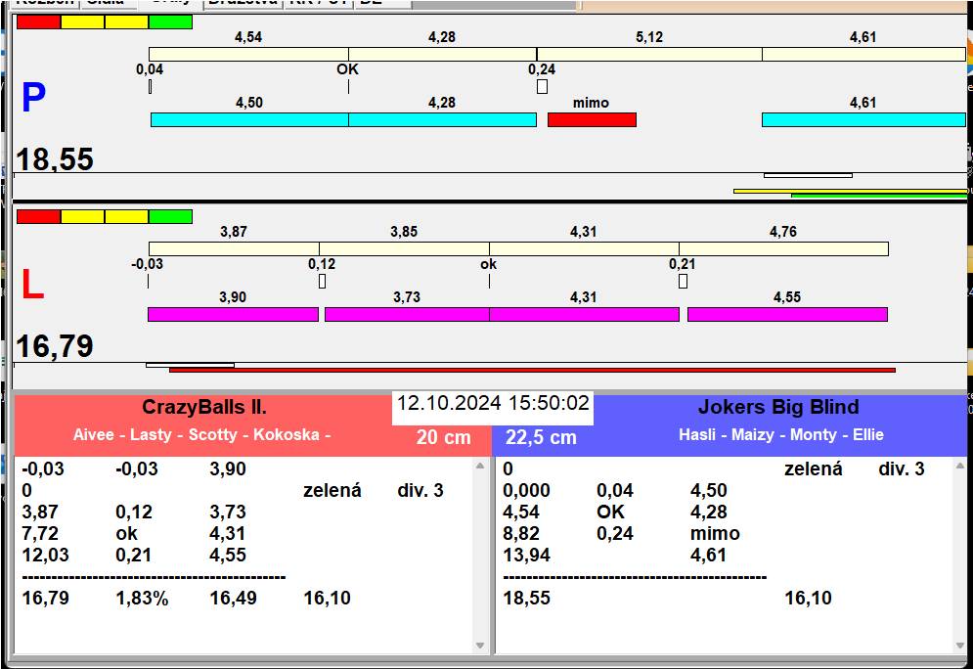Select the cyan bar labeled 4,28
The width and height of the screenshot is (973, 669).
point(442,119)
